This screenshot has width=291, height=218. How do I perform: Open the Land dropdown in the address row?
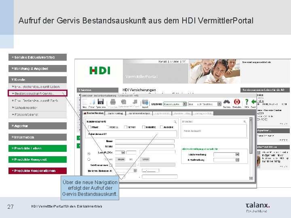[x=123, y=152]
